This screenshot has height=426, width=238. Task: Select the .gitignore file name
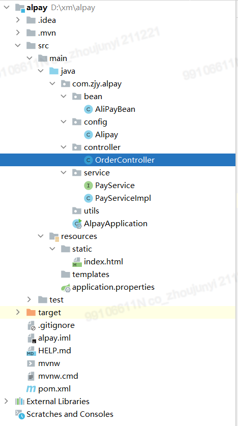(56, 325)
